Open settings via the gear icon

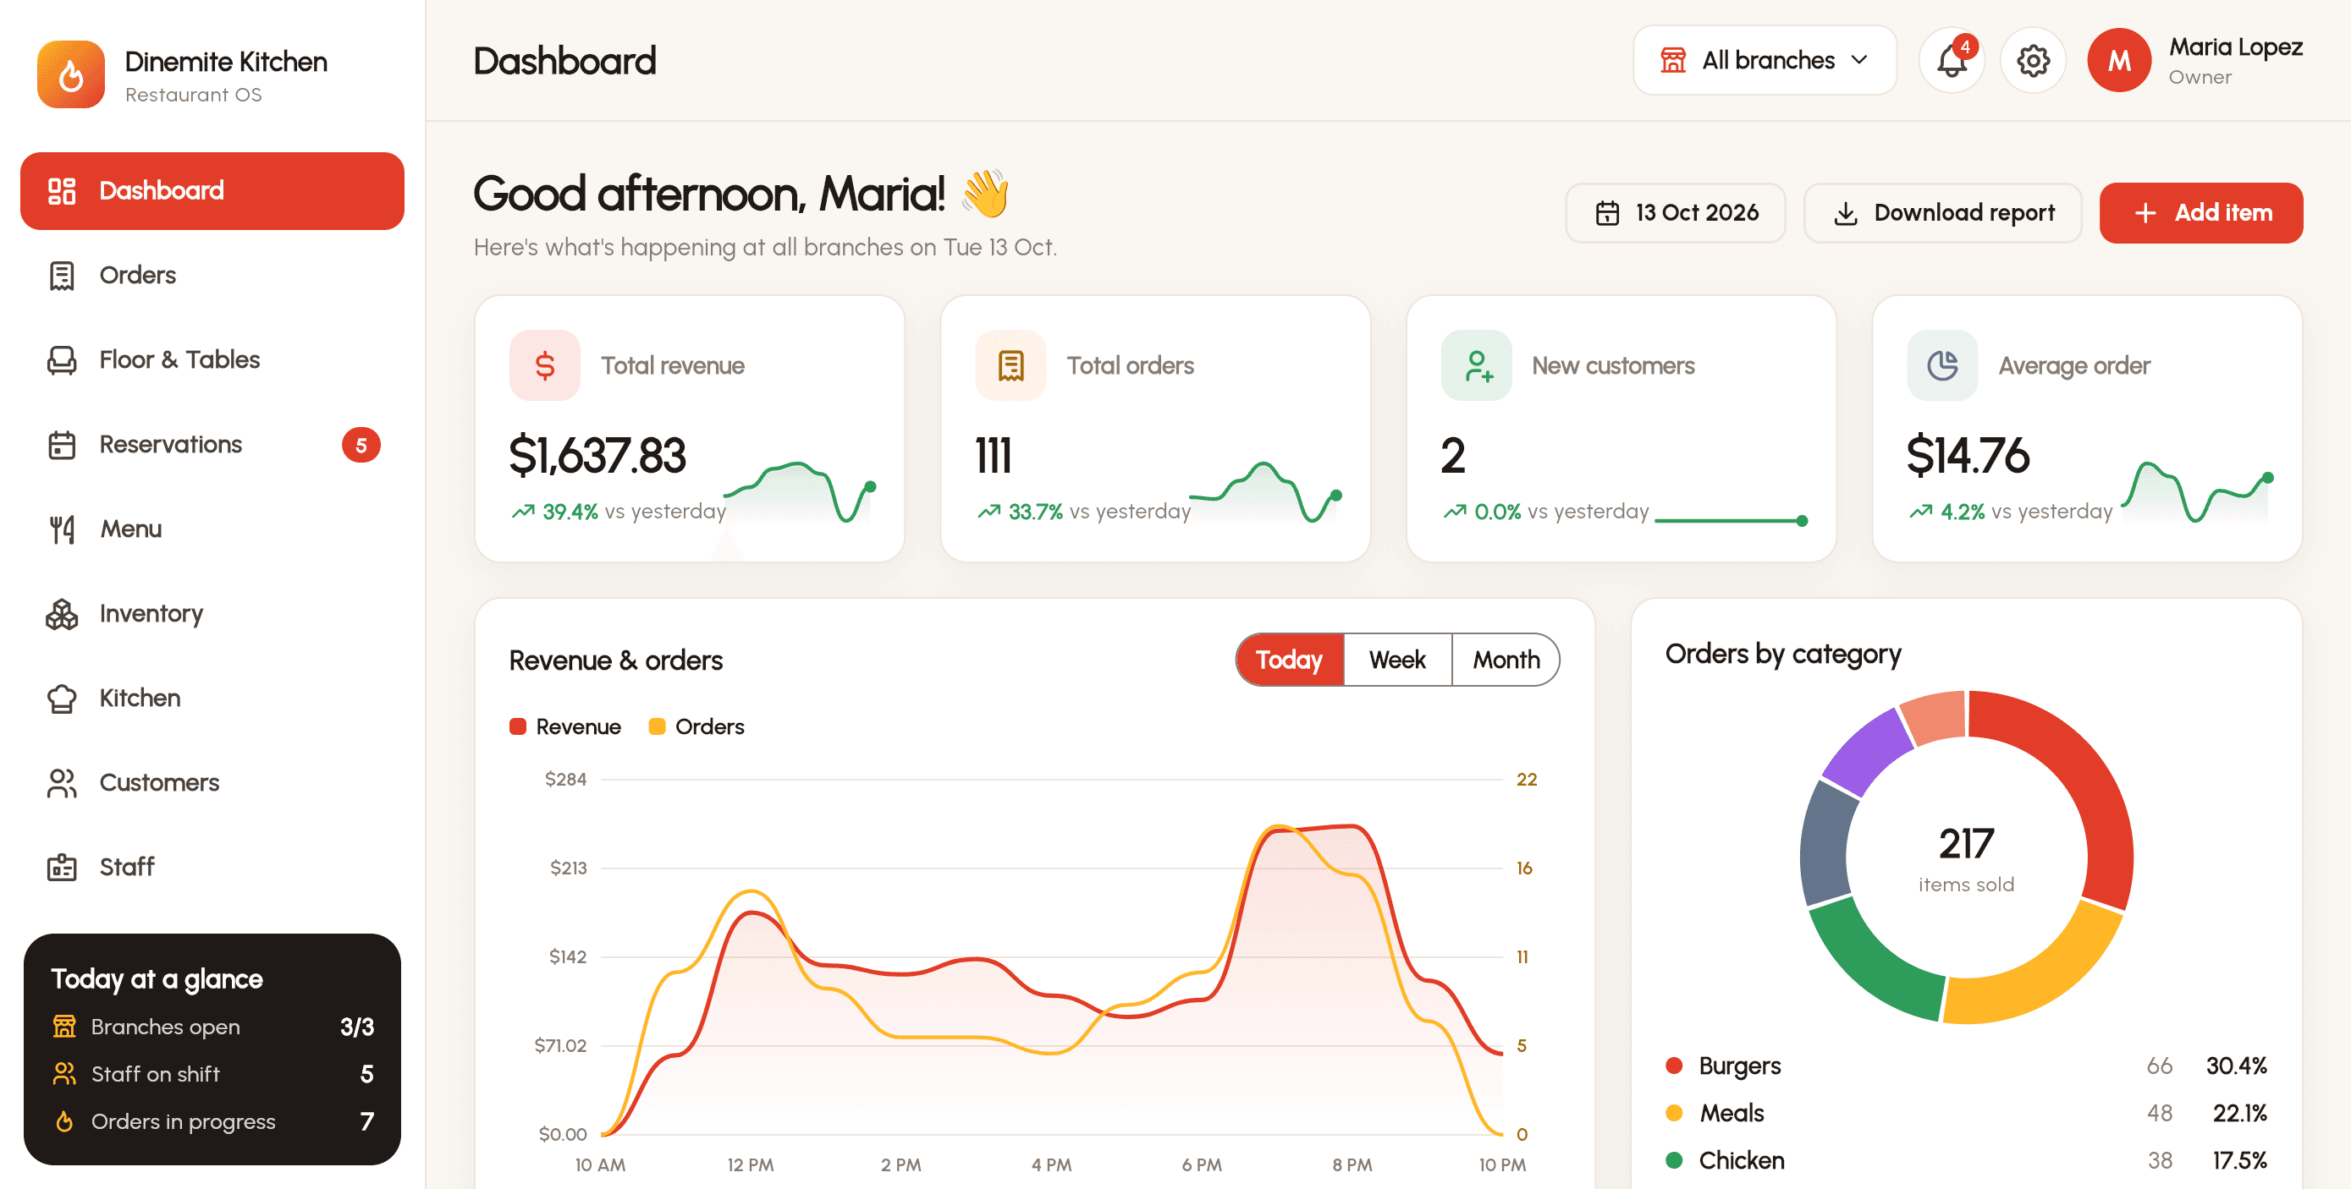coord(2033,61)
